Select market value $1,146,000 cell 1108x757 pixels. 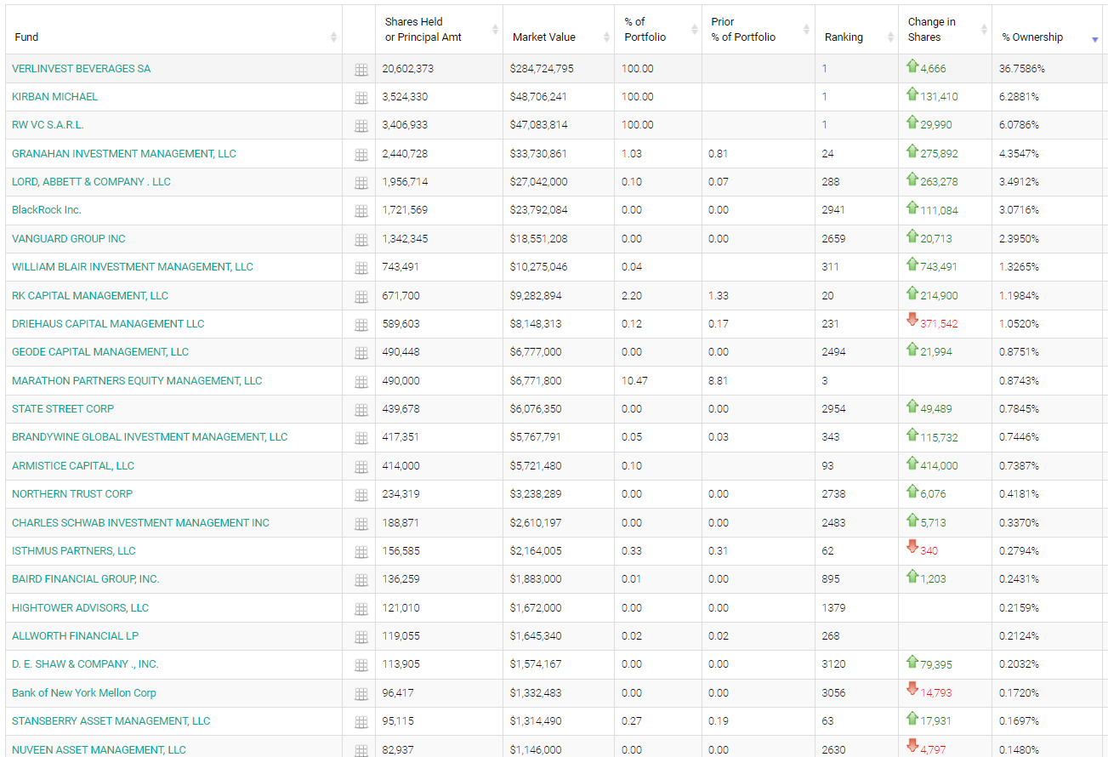tap(536, 749)
